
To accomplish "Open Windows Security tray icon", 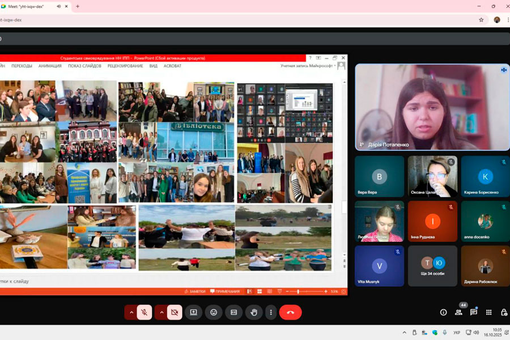I will coord(435,333).
